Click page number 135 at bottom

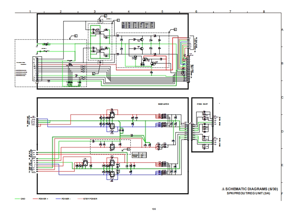pyautogui.click(x=154, y=209)
